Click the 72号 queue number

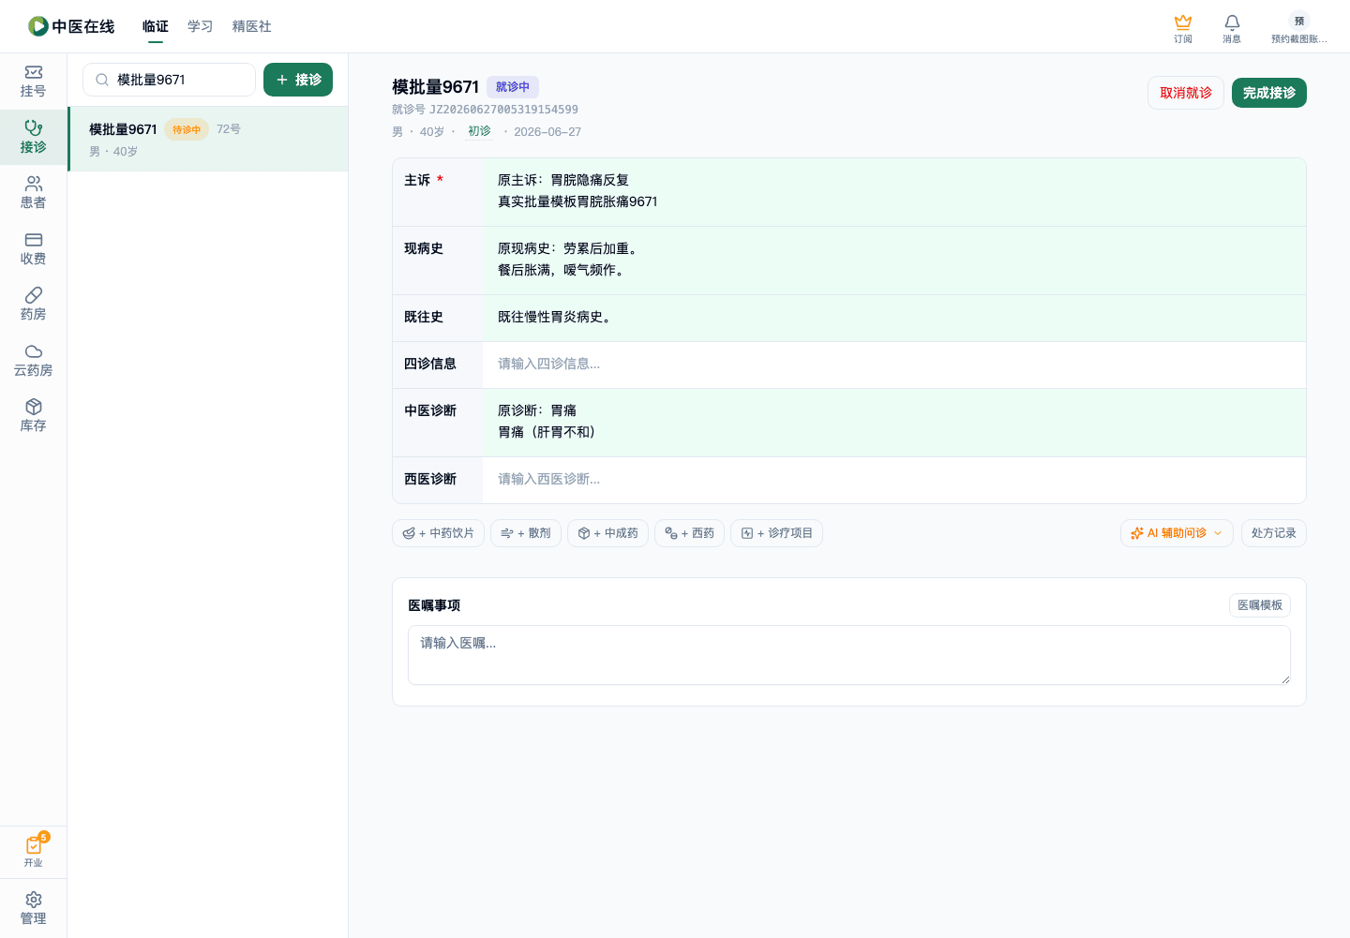click(229, 129)
